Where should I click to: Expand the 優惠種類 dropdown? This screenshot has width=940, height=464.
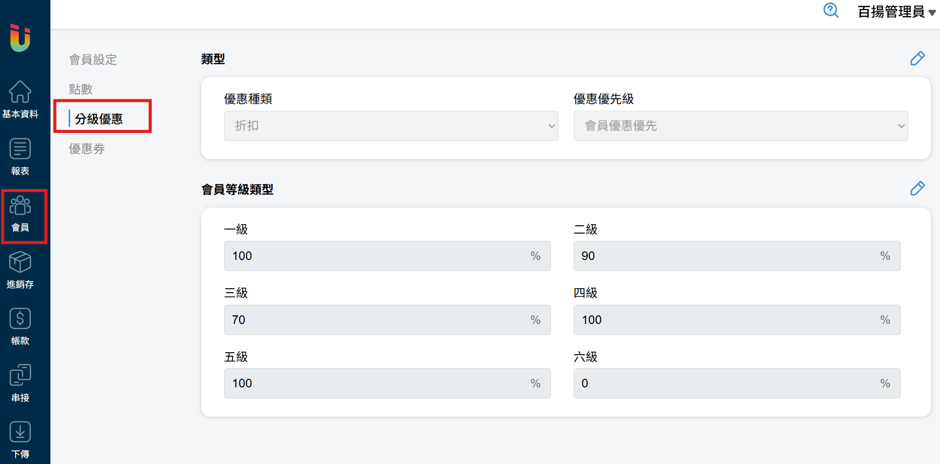coord(391,126)
